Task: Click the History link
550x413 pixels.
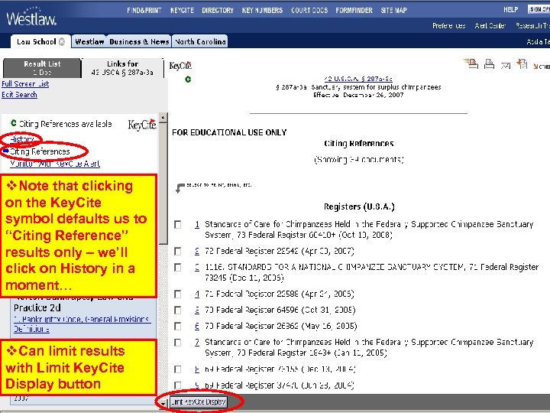Action: tap(21, 139)
